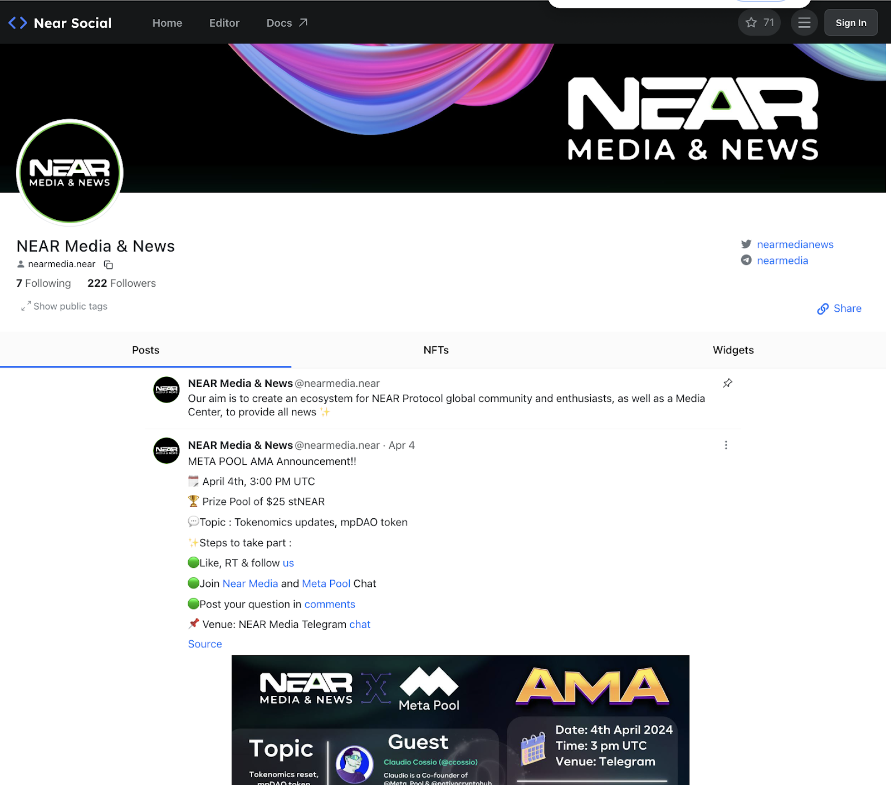Open the Meta Pool chat link

(x=326, y=583)
